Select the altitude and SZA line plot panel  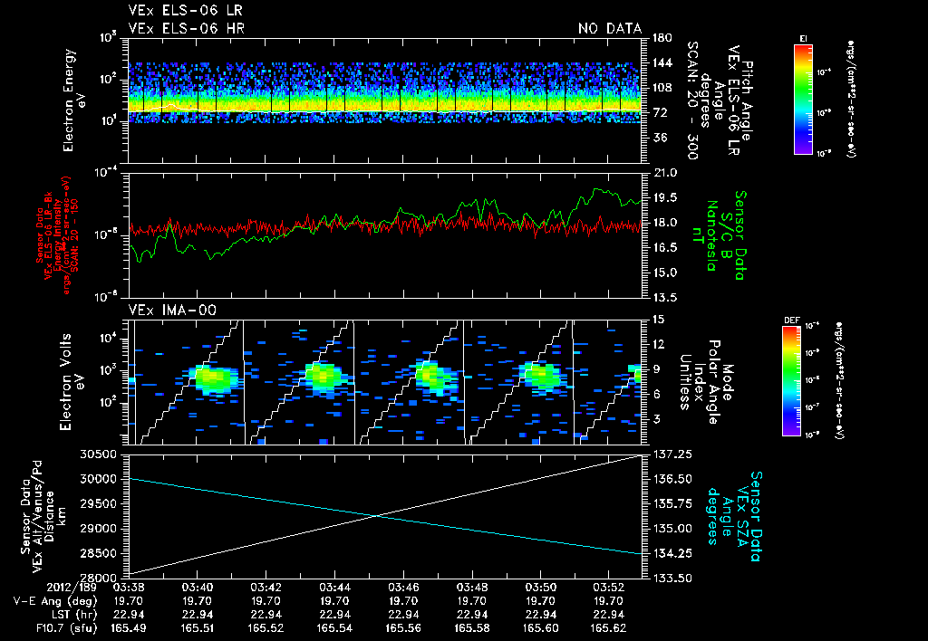(x=385, y=516)
